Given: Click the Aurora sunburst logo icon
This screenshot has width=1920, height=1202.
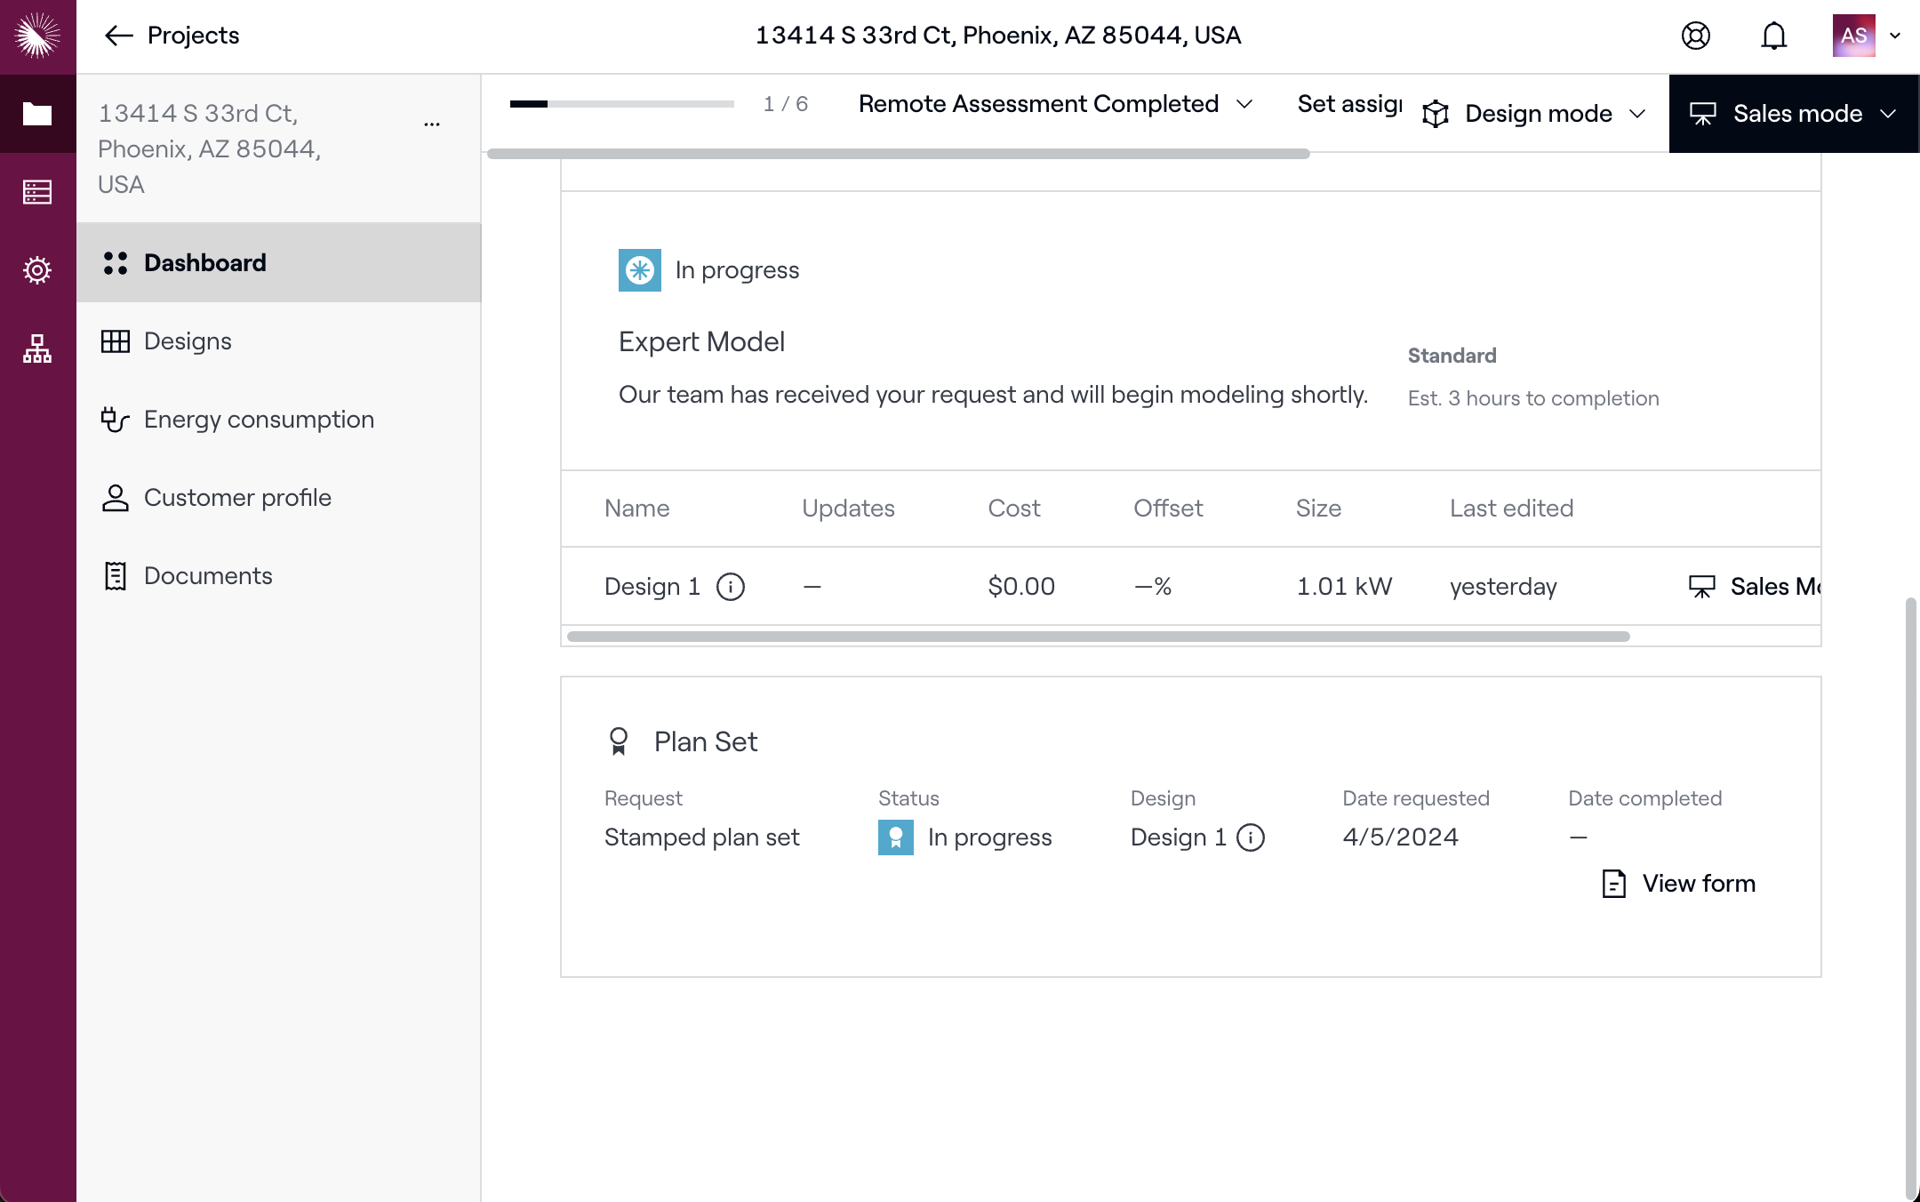Looking at the screenshot, I should [37, 36].
